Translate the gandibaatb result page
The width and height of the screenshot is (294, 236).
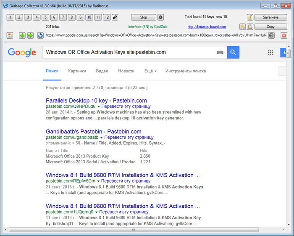(x=129, y=137)
